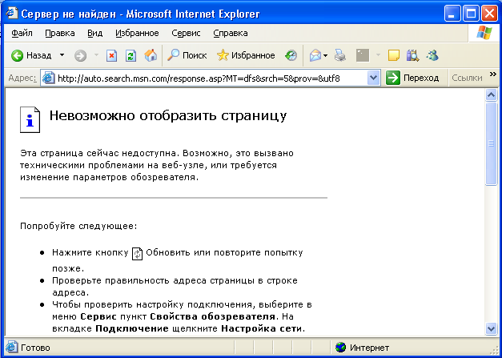Click the bold text 'Подключение'
Viewport: 502px width, 358px height.
pos(132,328)
